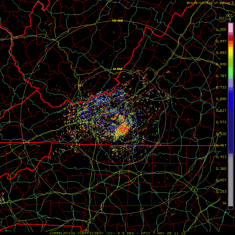235x235 pixels.
Task: Click the 0.253 legend value
Action: point(221,192)
